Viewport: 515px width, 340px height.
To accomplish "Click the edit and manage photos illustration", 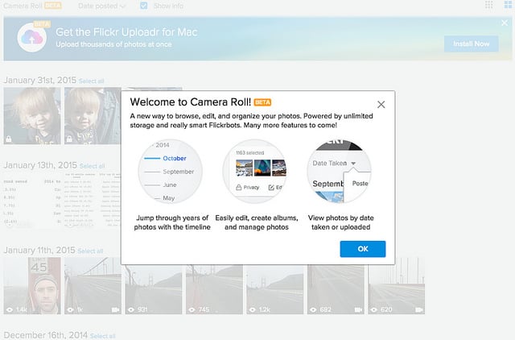I will pyautogui.click(x=255, y=172).
